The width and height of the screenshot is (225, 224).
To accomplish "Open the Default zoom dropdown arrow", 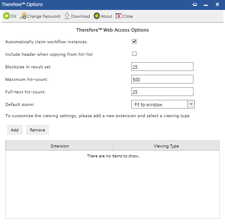I will click(x=191, y=104).
